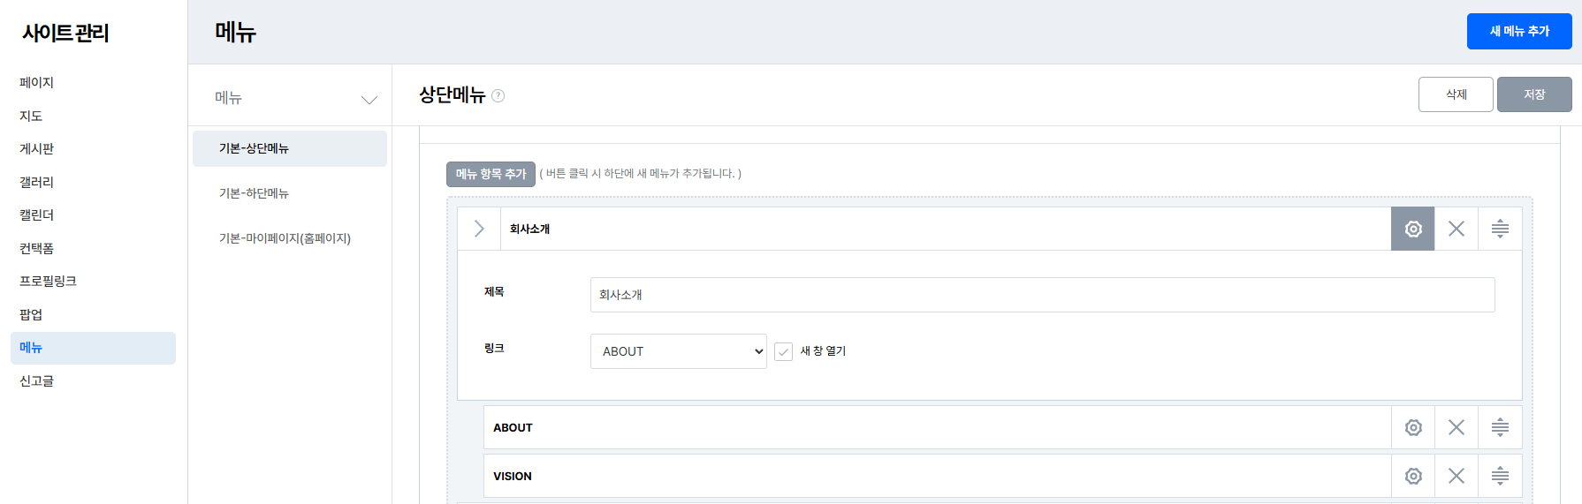Click help icon next to 상단메뉴
This screenshot has height=504, width=1582.
498,95
